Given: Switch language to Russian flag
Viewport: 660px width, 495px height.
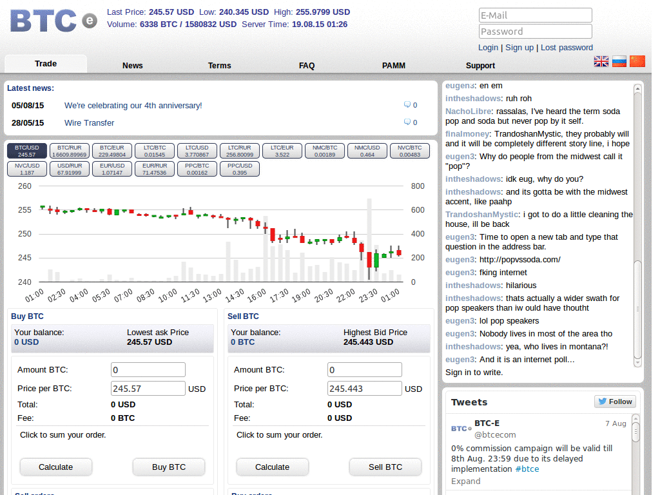Looking at the screenshot, I should click(619, 61).
